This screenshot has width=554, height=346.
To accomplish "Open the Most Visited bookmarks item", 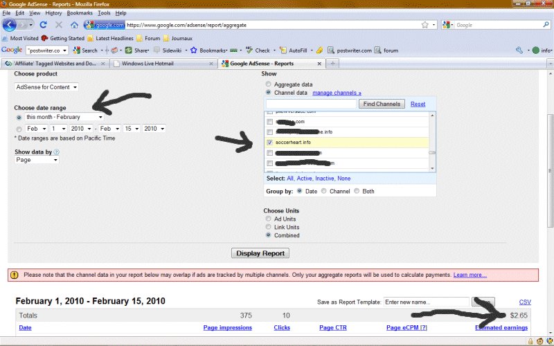I will coord(20,38).
